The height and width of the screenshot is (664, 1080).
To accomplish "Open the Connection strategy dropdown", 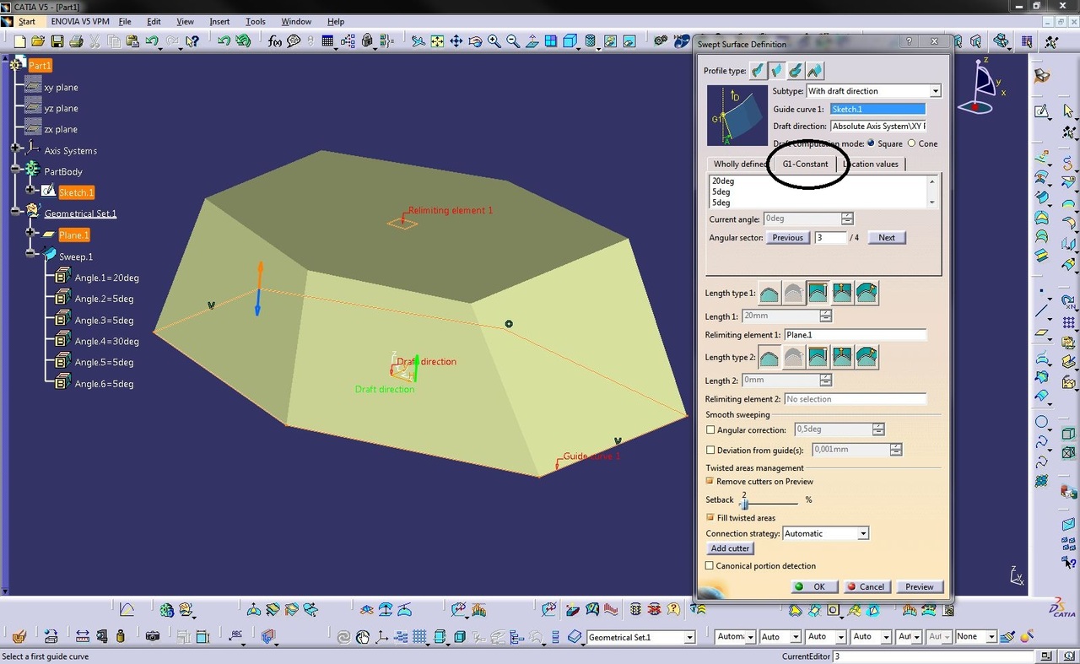I will [862, 533].
